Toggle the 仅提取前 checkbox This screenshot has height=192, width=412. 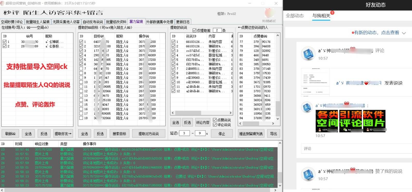[194, 30]
